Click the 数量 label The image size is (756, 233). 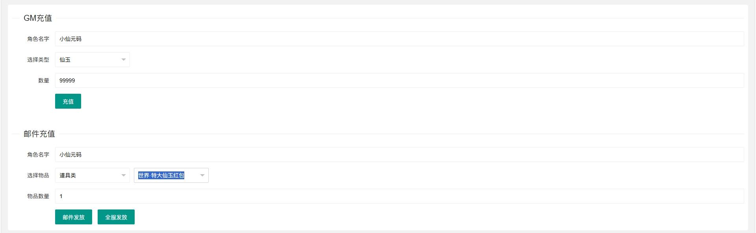tap(44, 80)
